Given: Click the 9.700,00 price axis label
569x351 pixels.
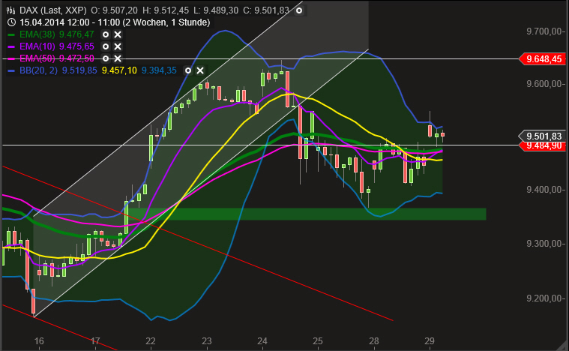Looking at the screenshot, I should [x=544, y=31].
